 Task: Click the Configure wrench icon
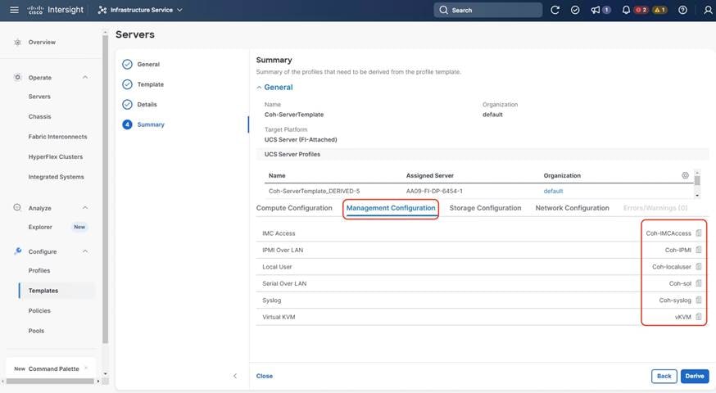click(17, 251)
